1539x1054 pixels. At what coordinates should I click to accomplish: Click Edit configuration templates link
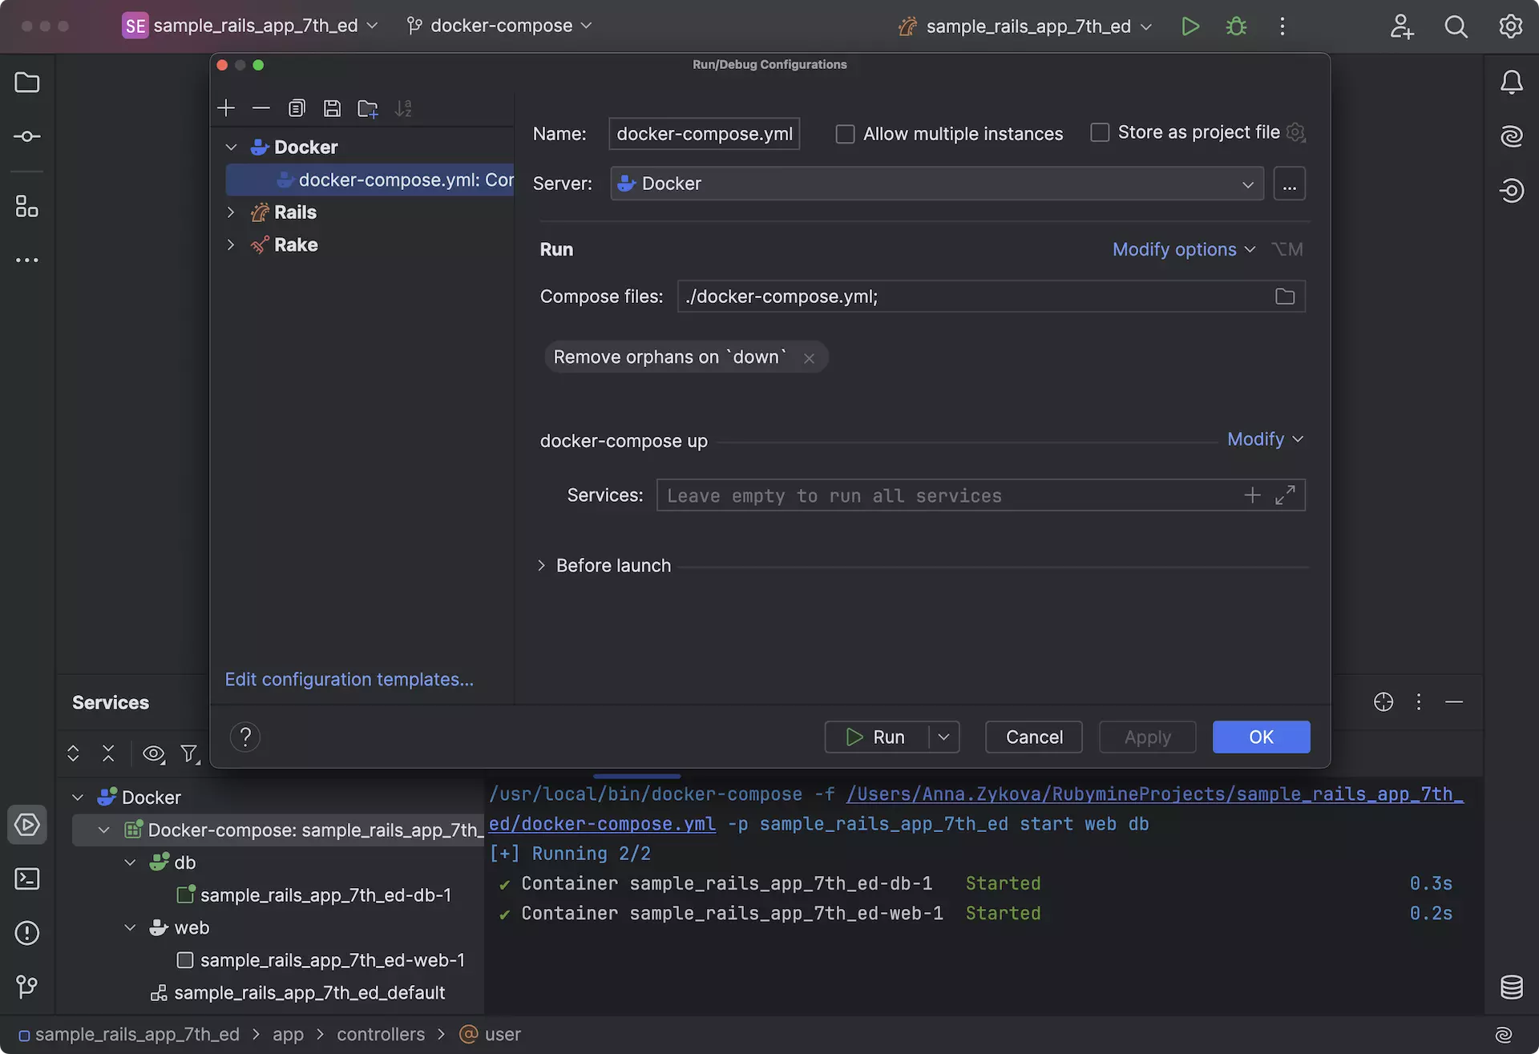pos(349,680)
